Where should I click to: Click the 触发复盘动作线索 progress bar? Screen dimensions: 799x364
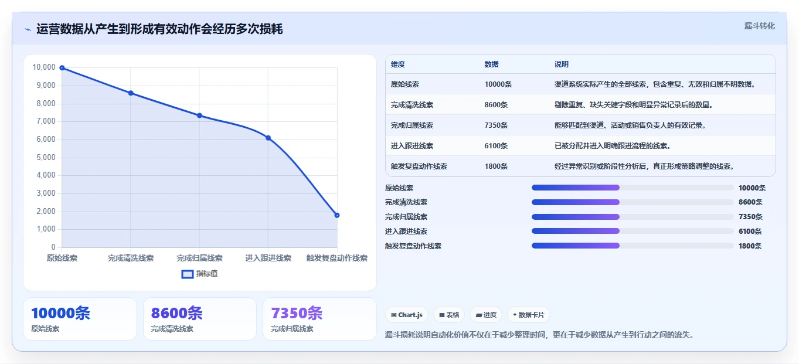point(633,246)
